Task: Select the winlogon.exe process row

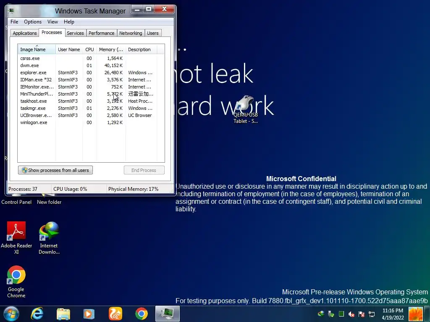Action: tap(91, 122)
